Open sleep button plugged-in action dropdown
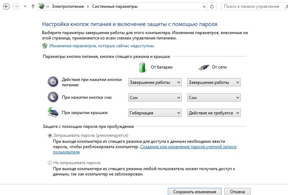The width and height of the screenshot is (288, 195). (214, 97)
